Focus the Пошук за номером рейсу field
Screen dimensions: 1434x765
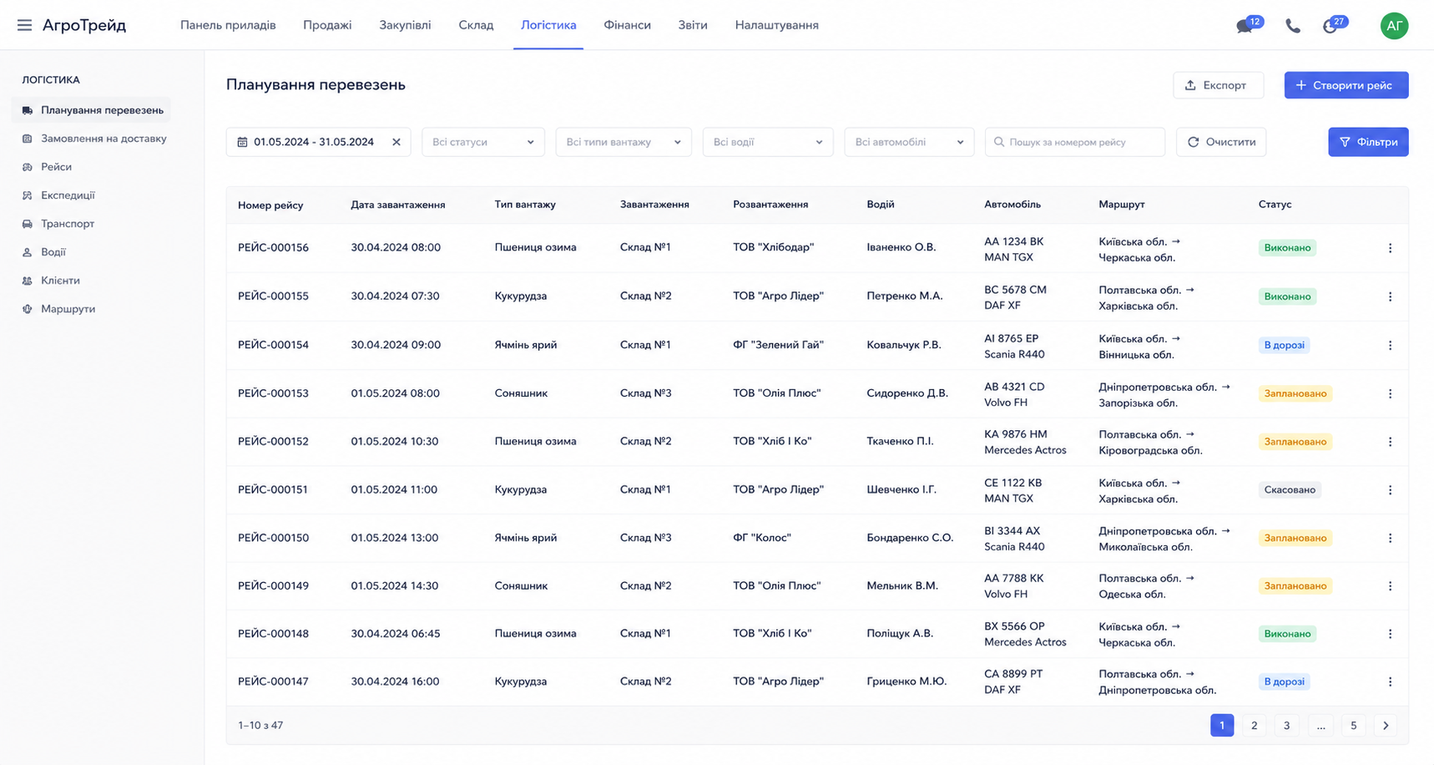(x=1075, y=142)
